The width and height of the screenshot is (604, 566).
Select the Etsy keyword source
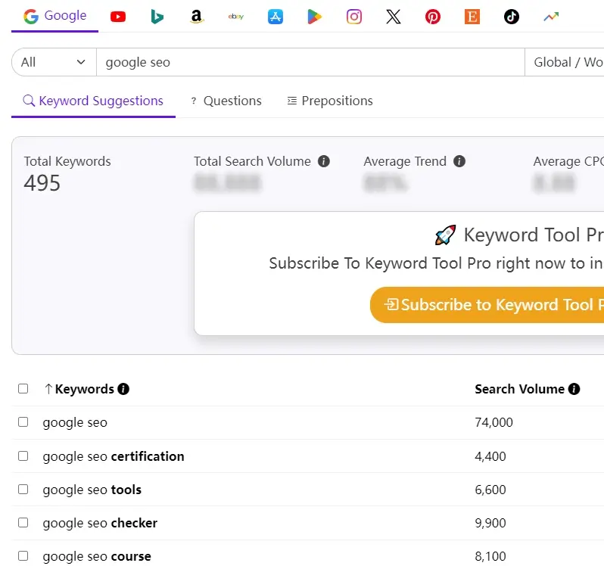click(472, 17)
